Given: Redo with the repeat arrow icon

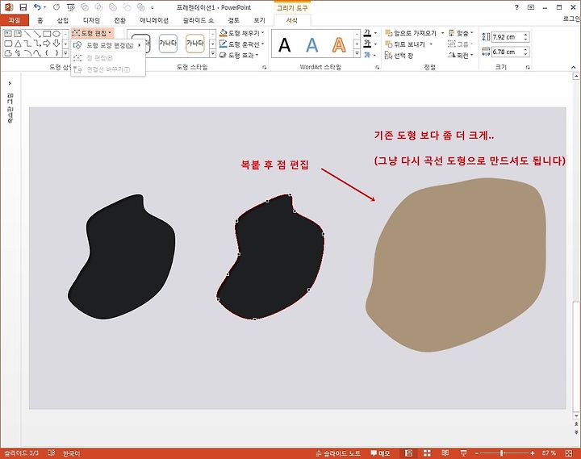Looking at the screenshot, I should pos(56,7).
